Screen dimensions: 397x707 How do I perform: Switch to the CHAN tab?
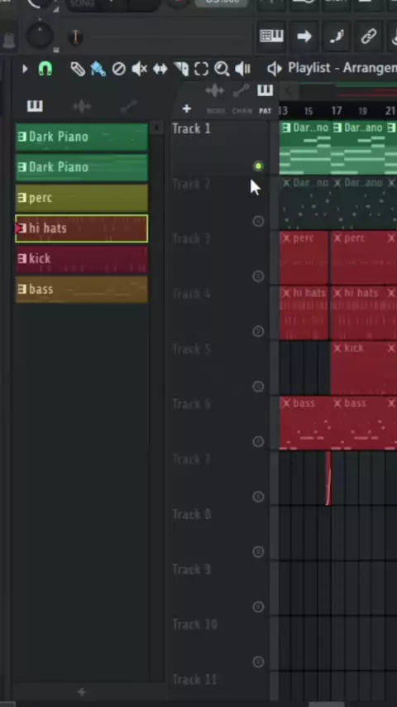(x=242, y=111)
